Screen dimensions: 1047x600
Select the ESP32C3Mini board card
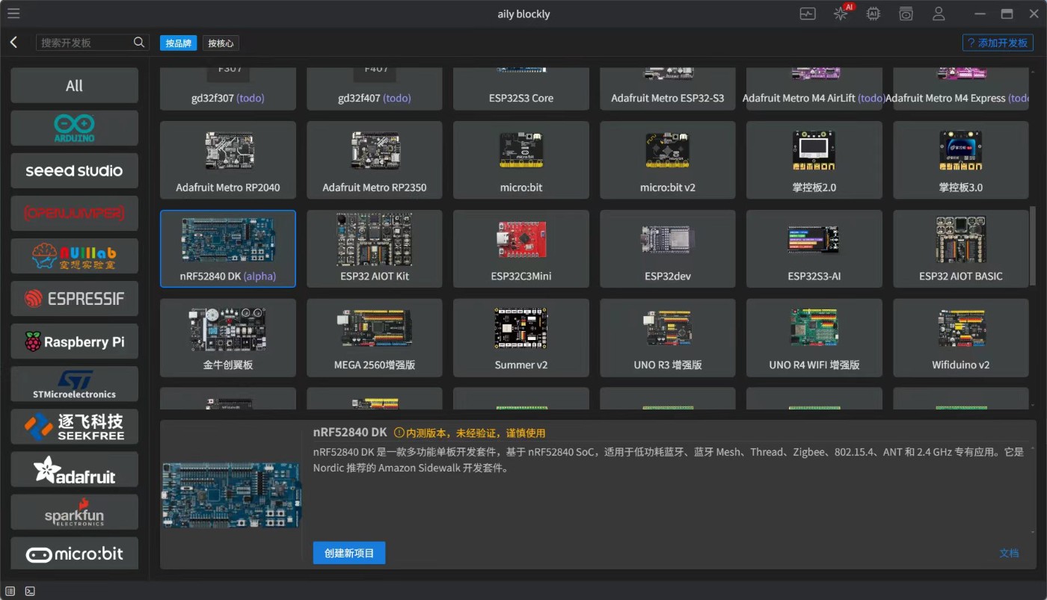point(521,249)
